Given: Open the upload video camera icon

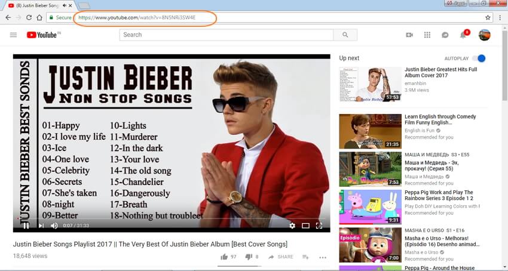Looking at the screenshot, I should coord(409,35).
